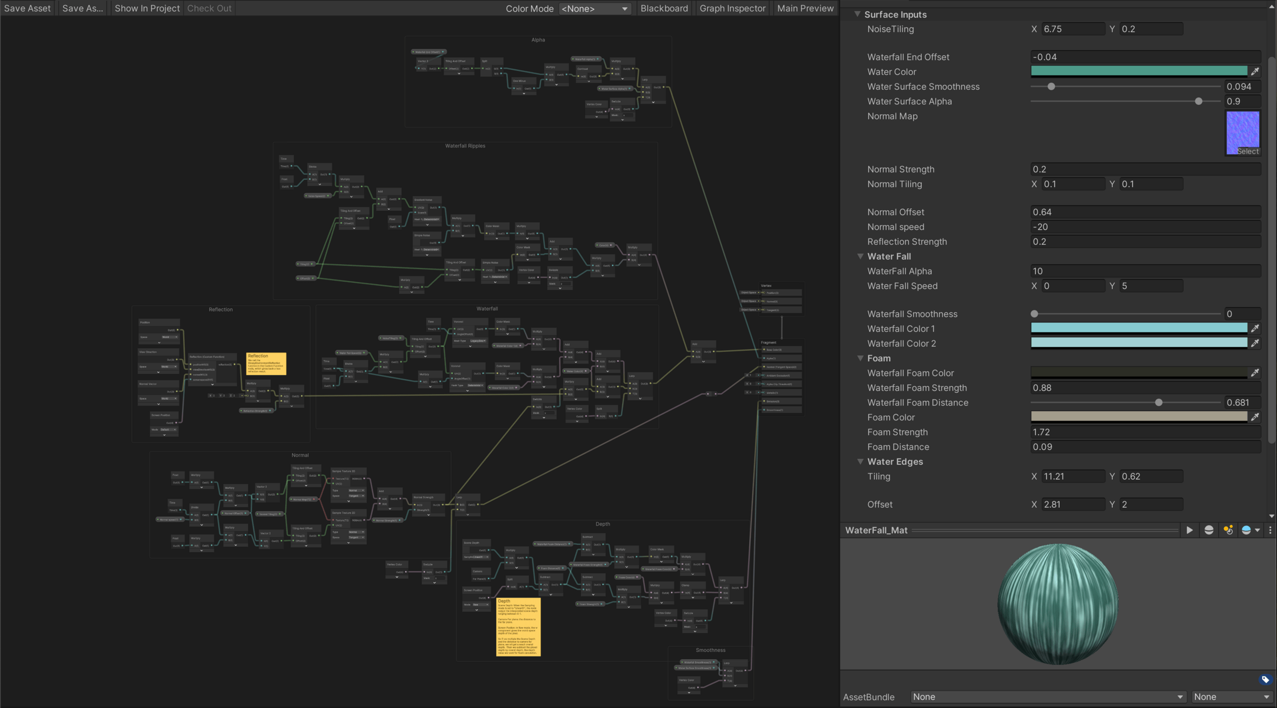Click the Water Color teal swatch
The width and height of the screenshot is (1277, 708).
(x=1138, y=71)
